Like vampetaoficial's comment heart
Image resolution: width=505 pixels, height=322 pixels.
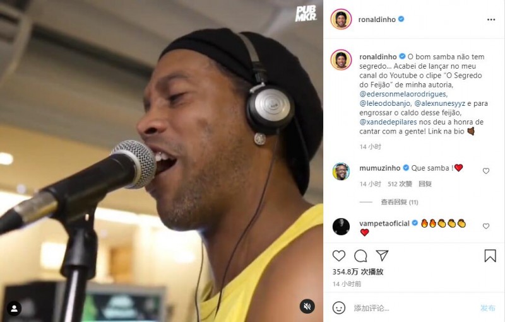[485, 226]
